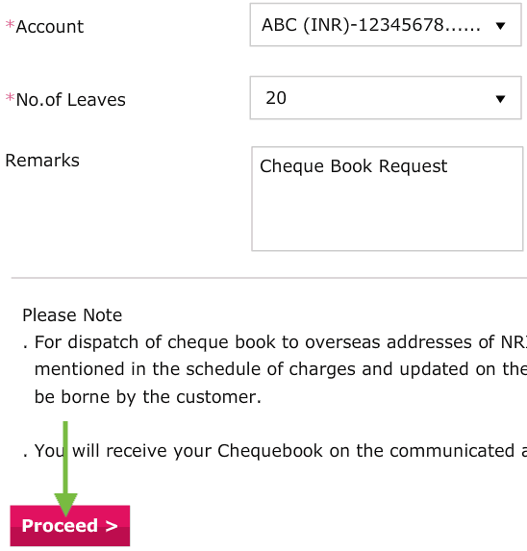Viewport: 527px width, 551px height.
Task: Click the Account field label
Action: 50,27
